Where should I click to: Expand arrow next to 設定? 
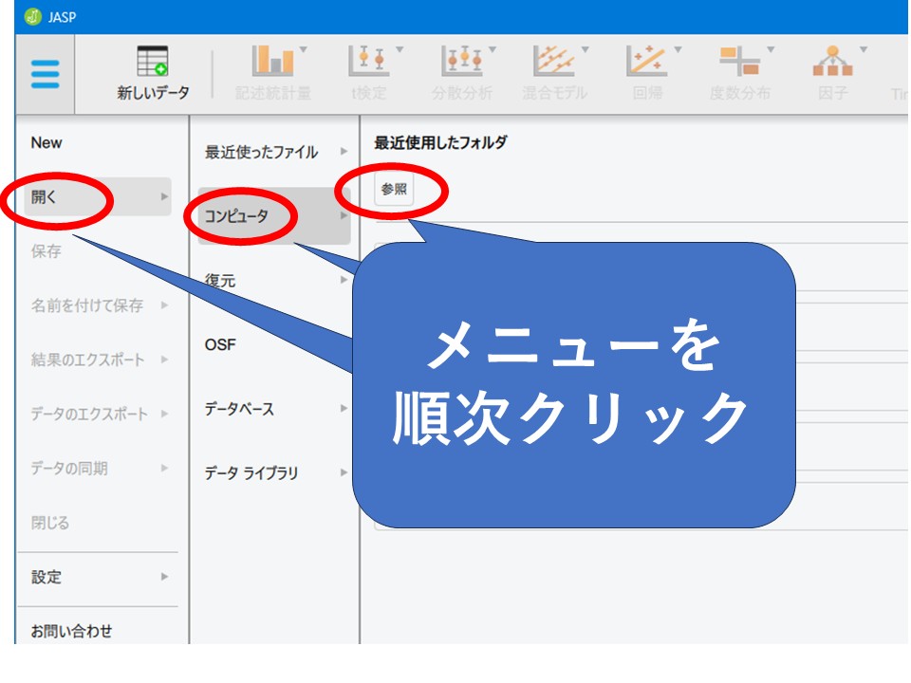pos(164,577)
